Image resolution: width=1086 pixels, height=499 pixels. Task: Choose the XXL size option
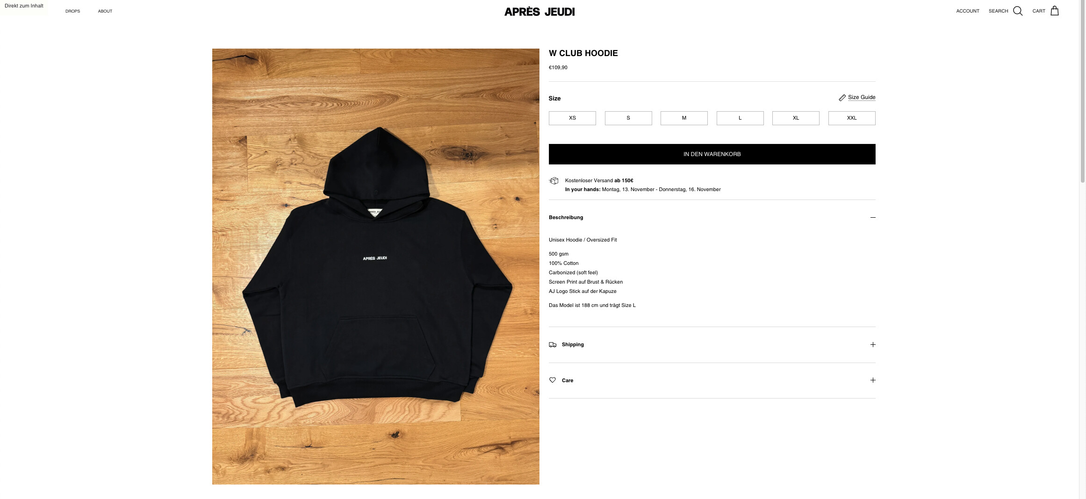[852, 118]
